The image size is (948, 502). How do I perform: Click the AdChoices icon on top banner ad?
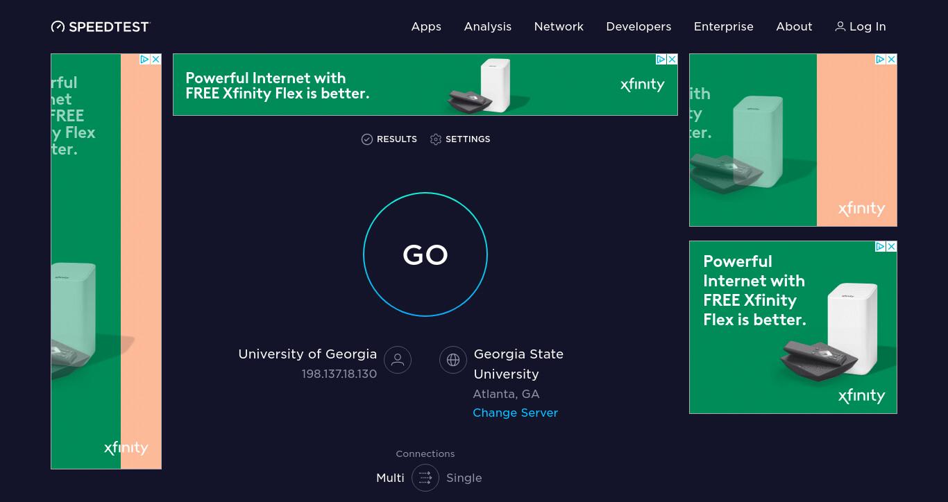(661, 60)
